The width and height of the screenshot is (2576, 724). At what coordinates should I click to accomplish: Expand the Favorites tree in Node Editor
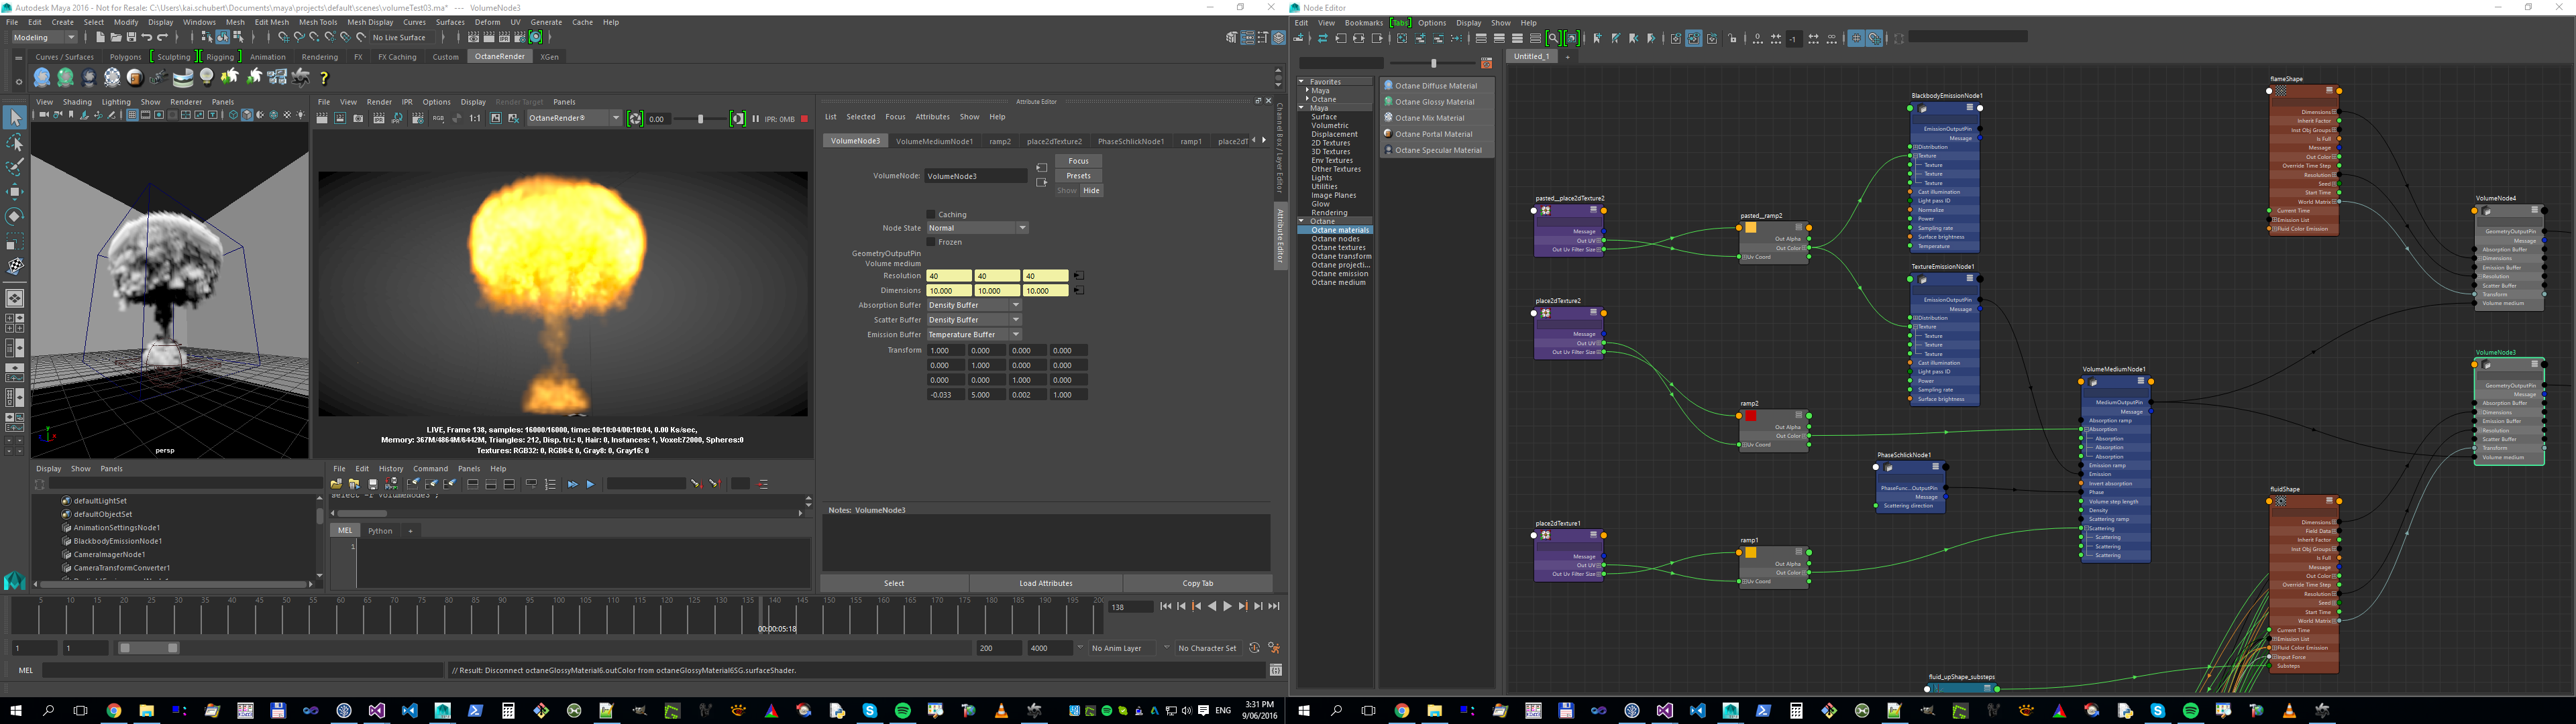[x=1301, y=82]
